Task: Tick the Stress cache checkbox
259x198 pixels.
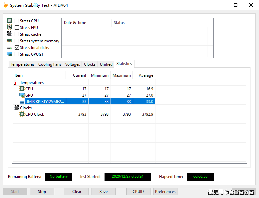Action: [x=17, y=34]
